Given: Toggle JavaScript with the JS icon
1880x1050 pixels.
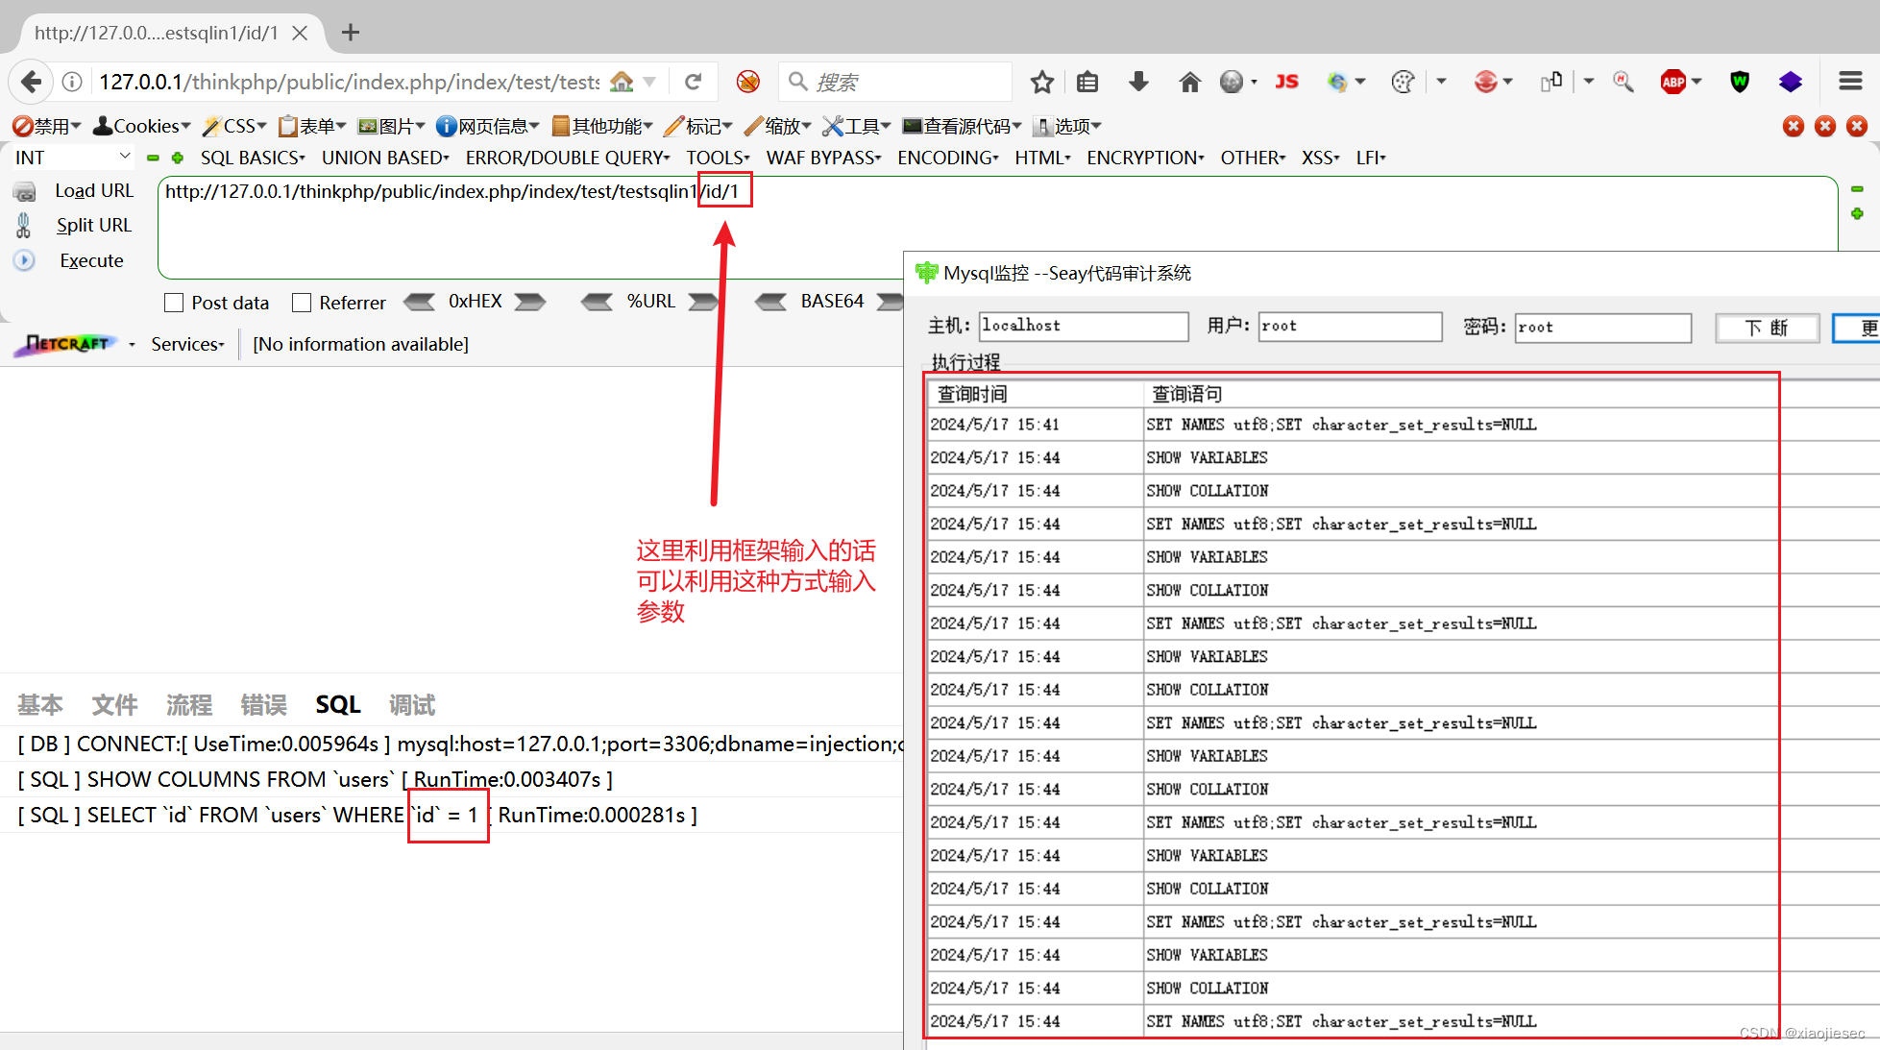Looking at the screenshot, I should pos(1287,82).
